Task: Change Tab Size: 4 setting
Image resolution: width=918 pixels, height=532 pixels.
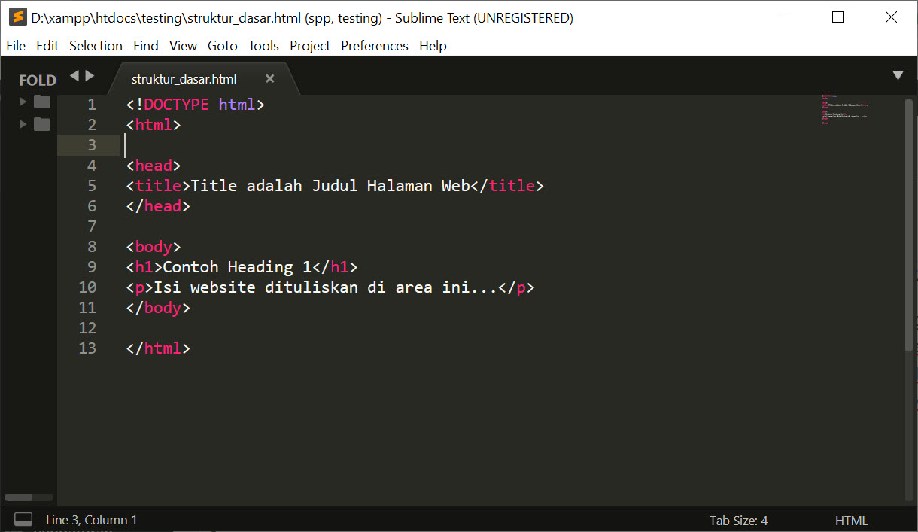Action: click(738, 521)
